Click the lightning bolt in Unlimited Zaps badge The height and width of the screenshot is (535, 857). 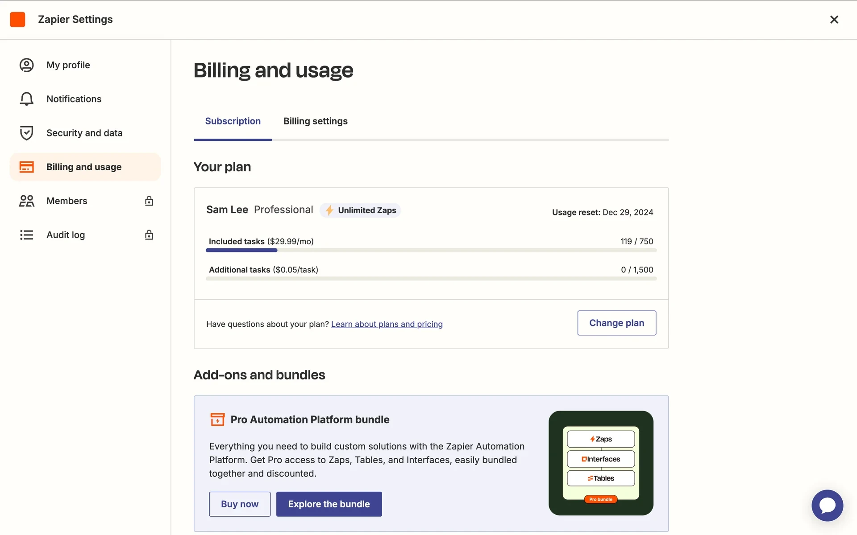329,210
